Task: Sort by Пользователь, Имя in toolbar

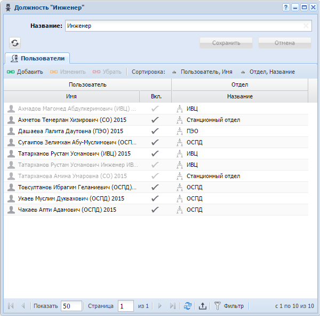Action: coord(203,72)
